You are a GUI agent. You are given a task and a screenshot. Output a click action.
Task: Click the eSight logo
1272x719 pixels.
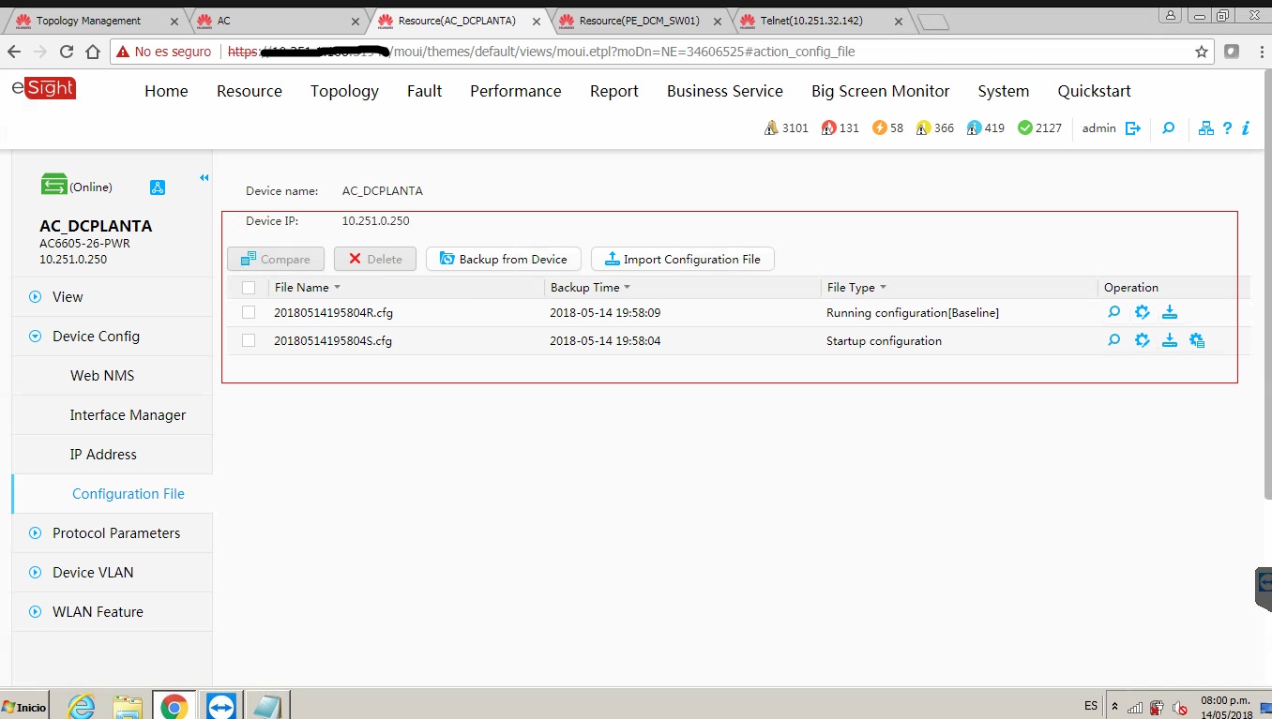coord(44,88)
